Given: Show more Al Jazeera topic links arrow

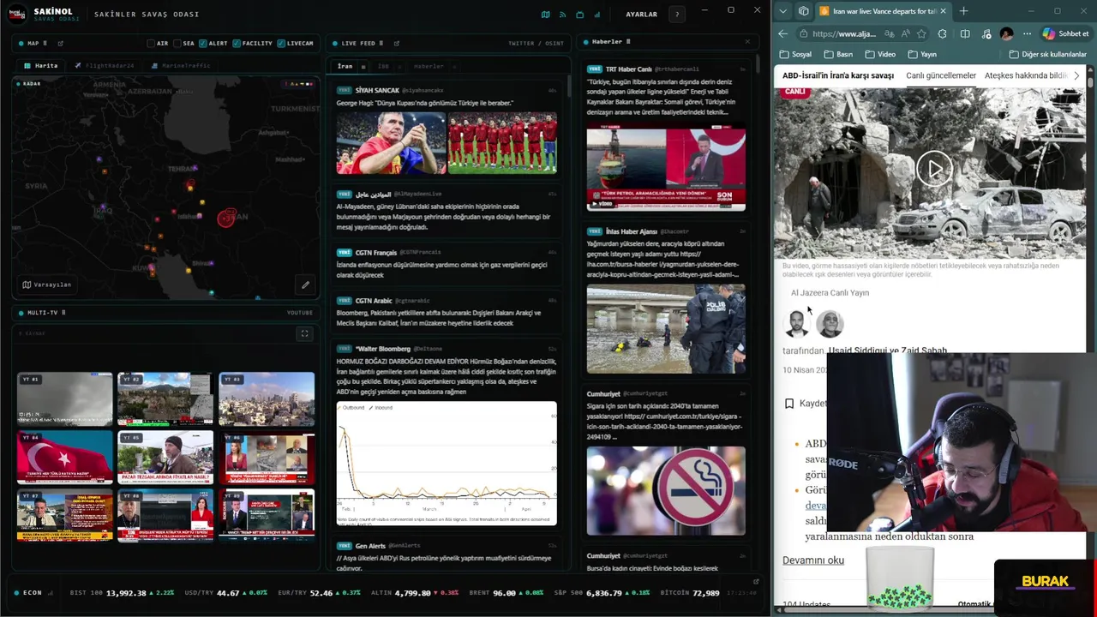Looking at the screenshot, I should click(1076, 75).
